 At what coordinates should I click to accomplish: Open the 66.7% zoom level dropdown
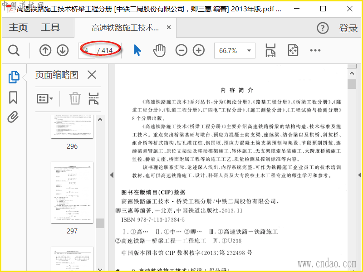coord(235,50)
